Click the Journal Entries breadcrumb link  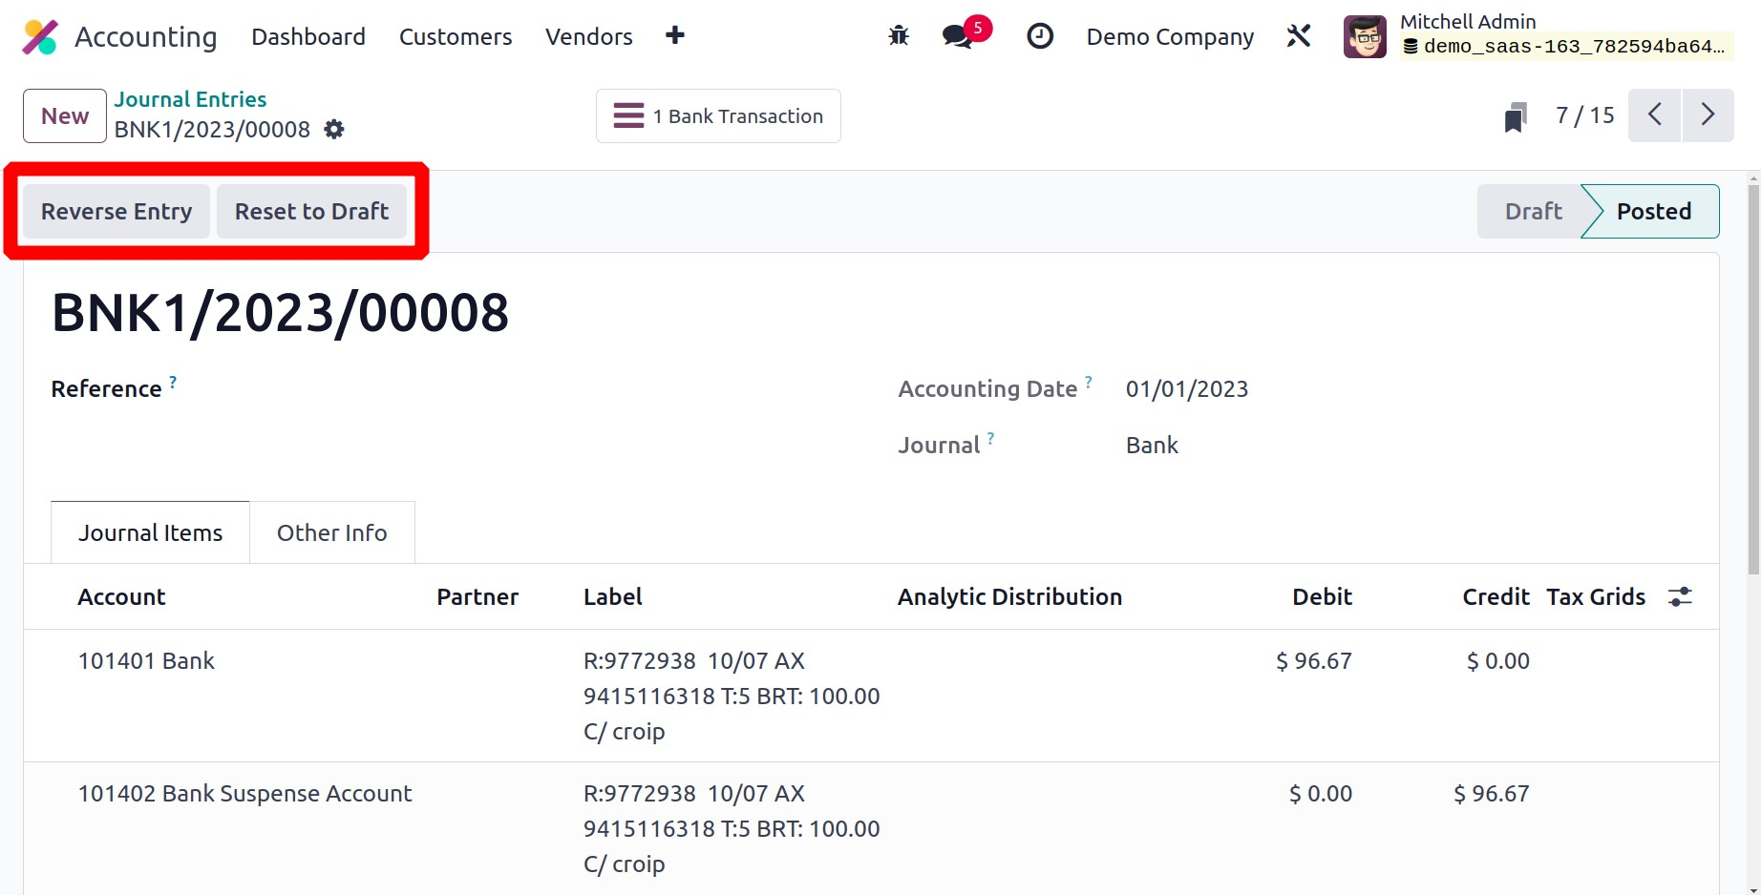190,99
